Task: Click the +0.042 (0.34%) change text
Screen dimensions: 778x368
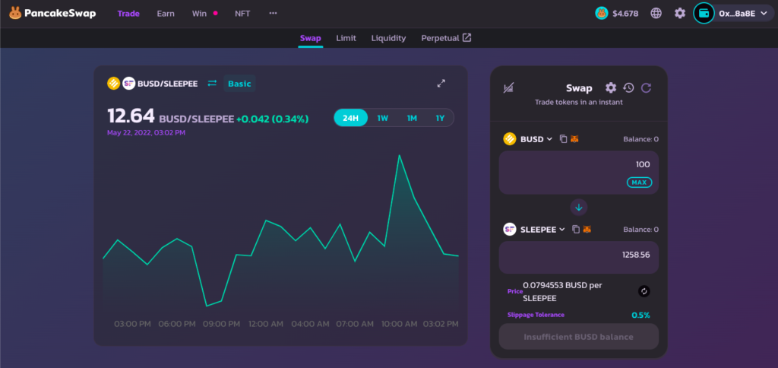Action: tap(273, 119)
